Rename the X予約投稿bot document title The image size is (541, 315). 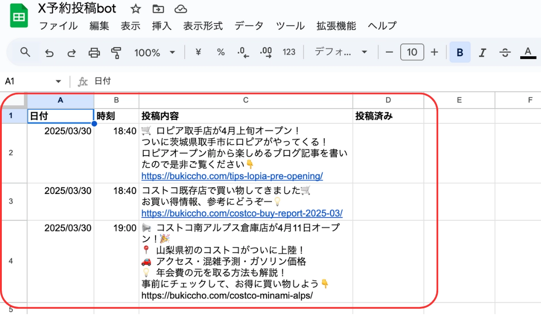(77, 9)
